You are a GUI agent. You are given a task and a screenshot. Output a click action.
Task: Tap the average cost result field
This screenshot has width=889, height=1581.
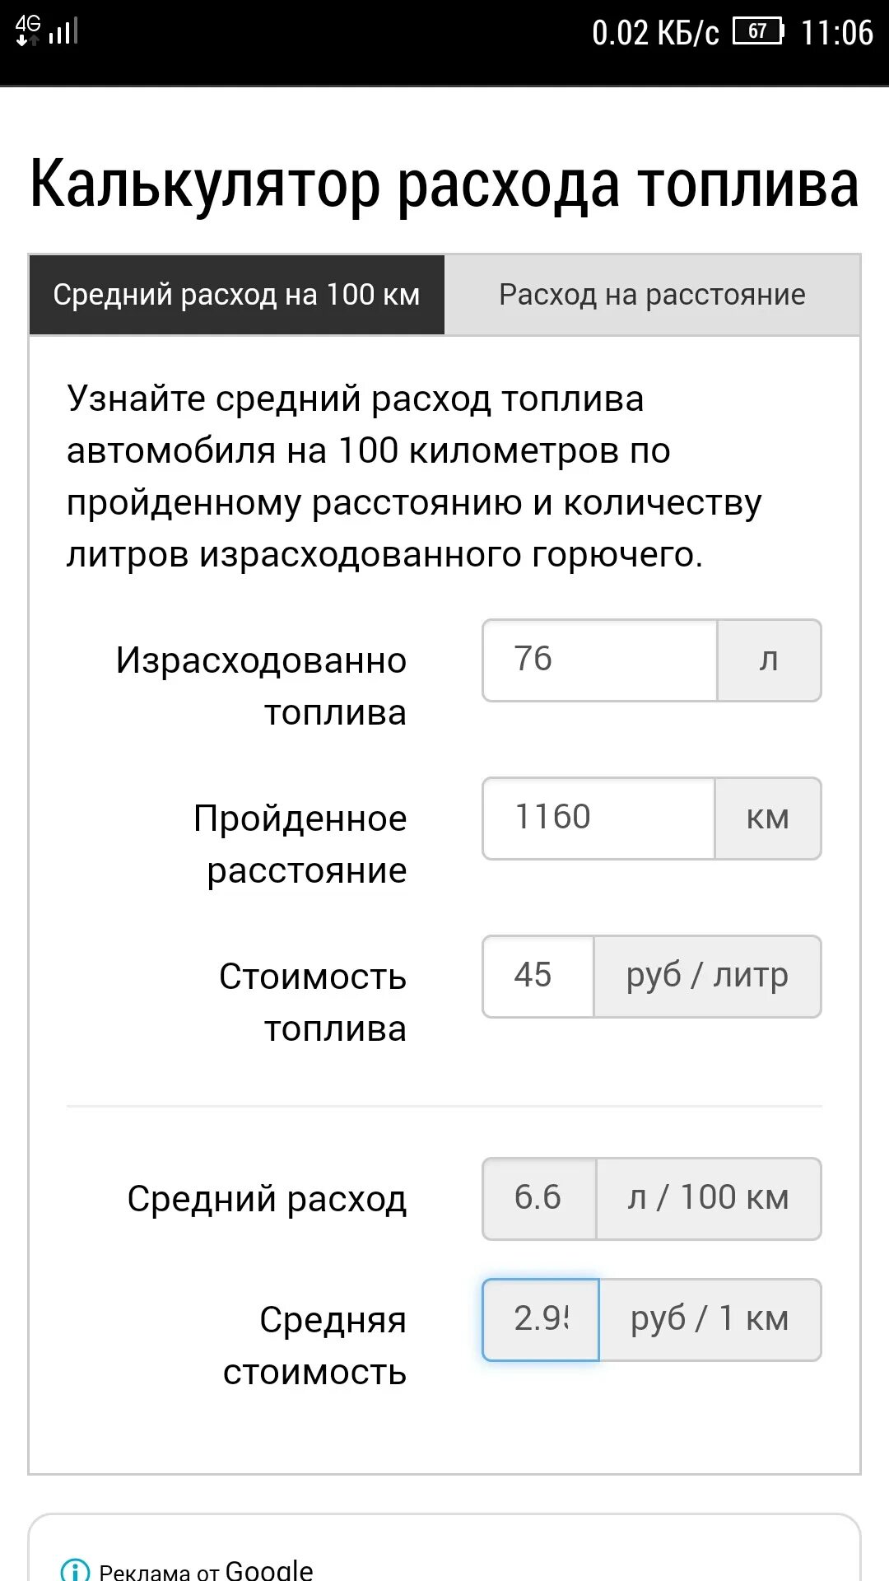point(540,1320)
